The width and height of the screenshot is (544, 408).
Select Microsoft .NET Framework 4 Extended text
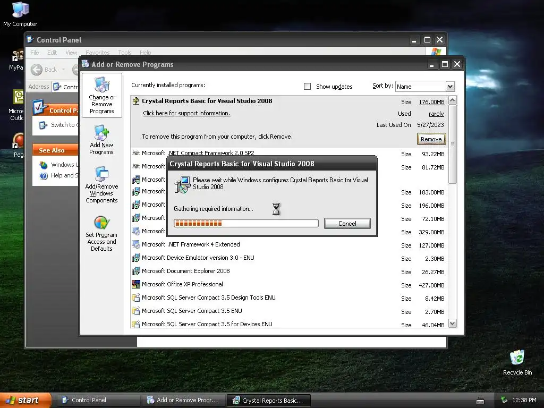pyautogui.click(x=191, y=244)
